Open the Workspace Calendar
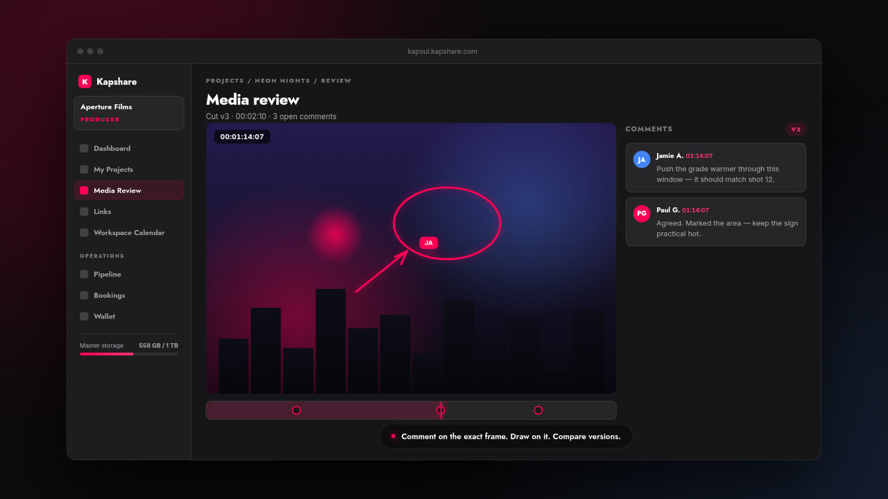Viewport: 888px width, 499px height. pos(129,233)
